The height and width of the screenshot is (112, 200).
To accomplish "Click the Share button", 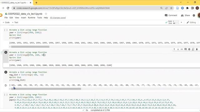I will 185,15.
